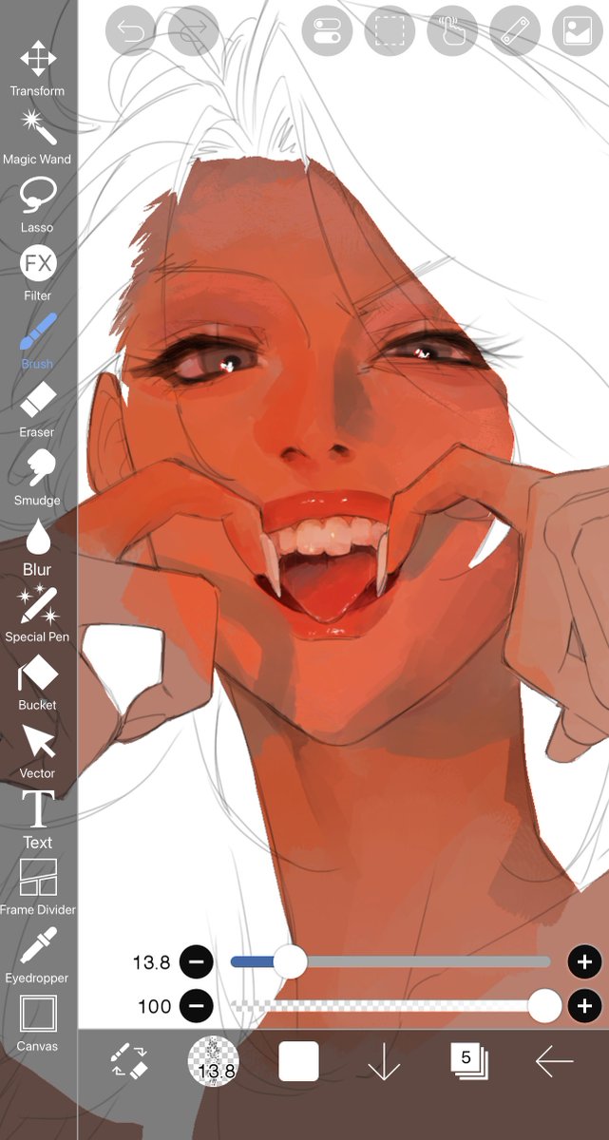Viewport: 609px width, 1140px height.
Task: Open the material image button
Action: (578, 31)
